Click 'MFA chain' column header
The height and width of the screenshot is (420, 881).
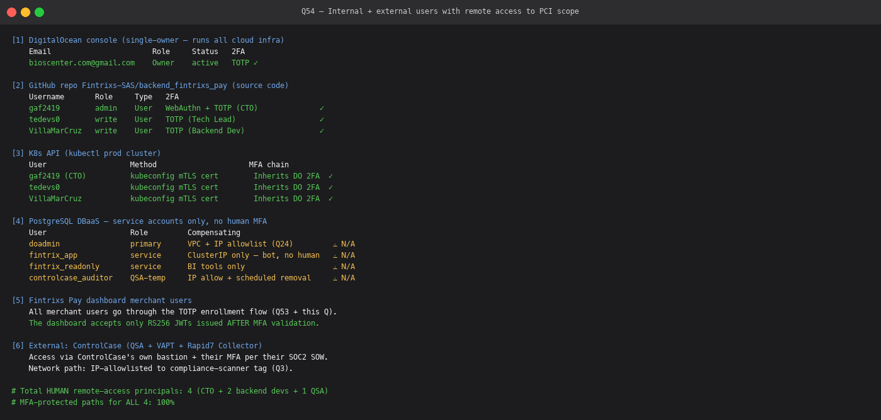(269, 165)
